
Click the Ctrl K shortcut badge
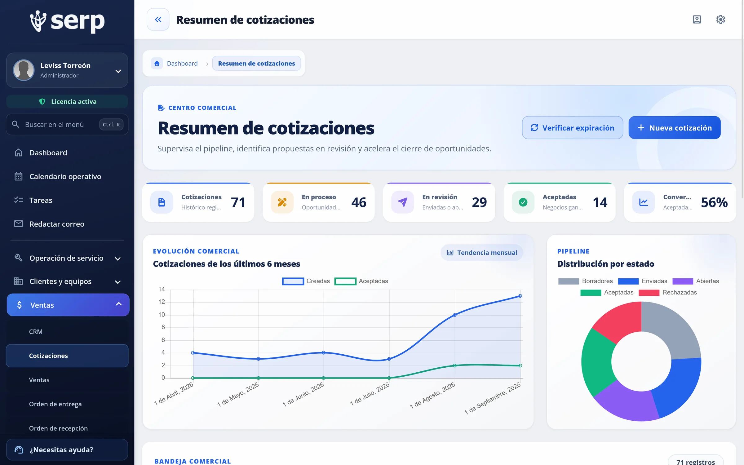pos(111,124)
